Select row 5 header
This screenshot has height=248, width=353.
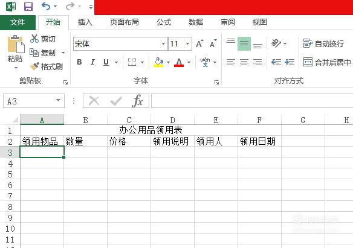pyautogui.click(x=10, y=174)
